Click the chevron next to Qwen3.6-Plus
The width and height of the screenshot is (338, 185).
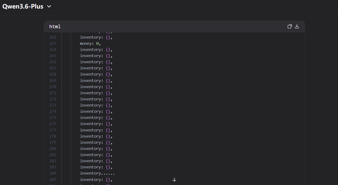click(49, 6)
